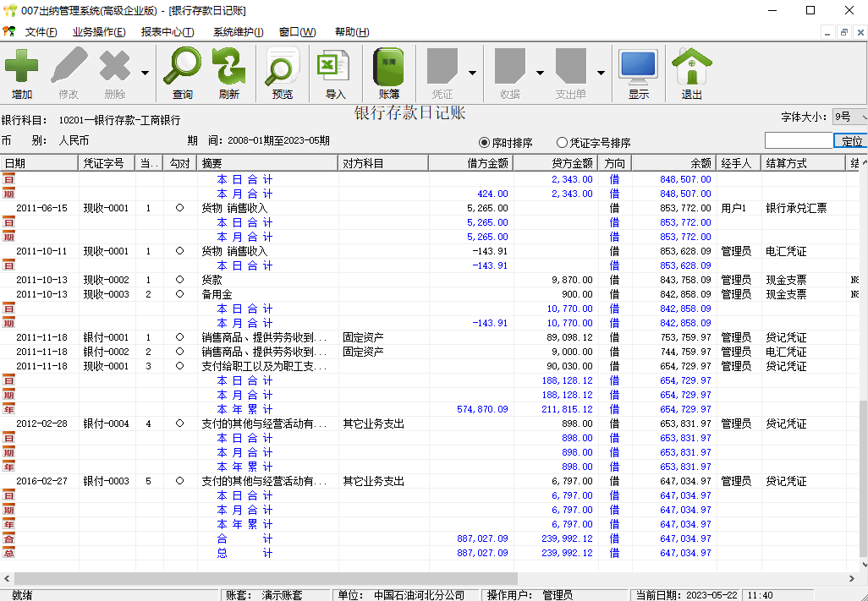Select the 固定资产 cell in 银付-0001 row
Image resolution: width=868 pixels, height=601 pixels.
383,337
